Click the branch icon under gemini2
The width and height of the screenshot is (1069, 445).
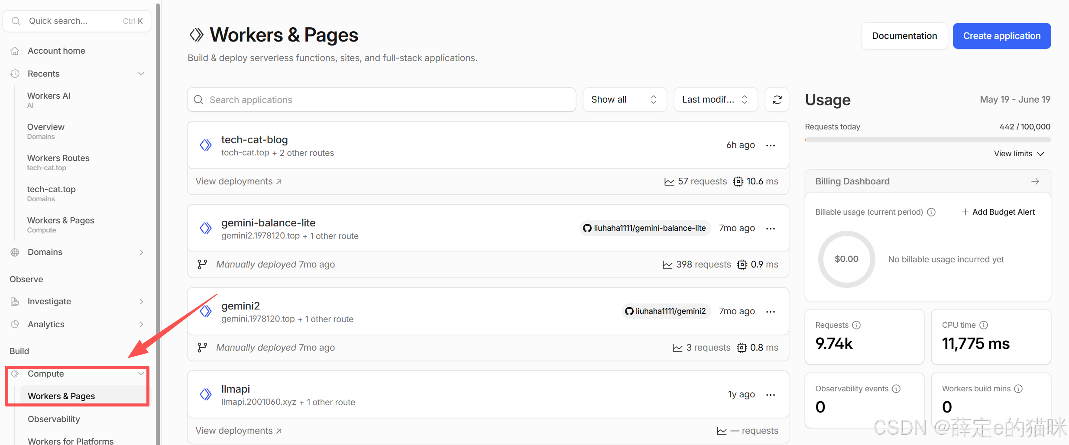pos(202,348)
